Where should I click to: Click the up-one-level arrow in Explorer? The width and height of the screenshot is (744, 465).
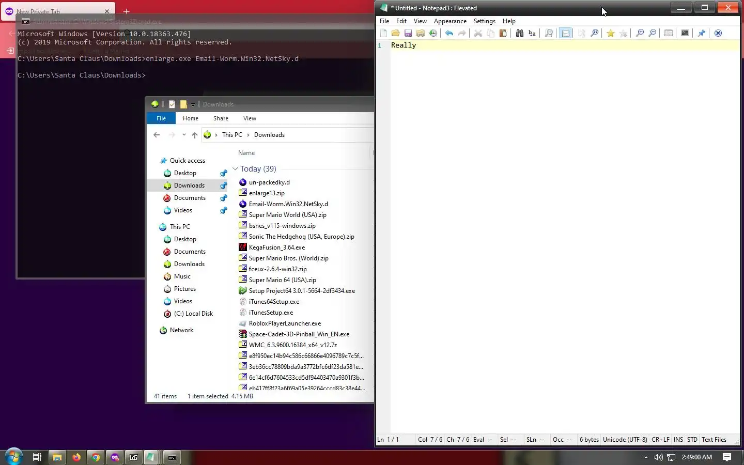click(195, 135)
